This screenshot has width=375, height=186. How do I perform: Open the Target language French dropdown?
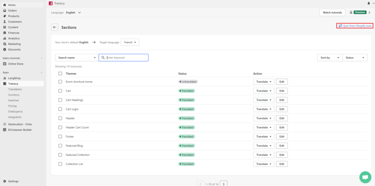(x=130, y=43)
